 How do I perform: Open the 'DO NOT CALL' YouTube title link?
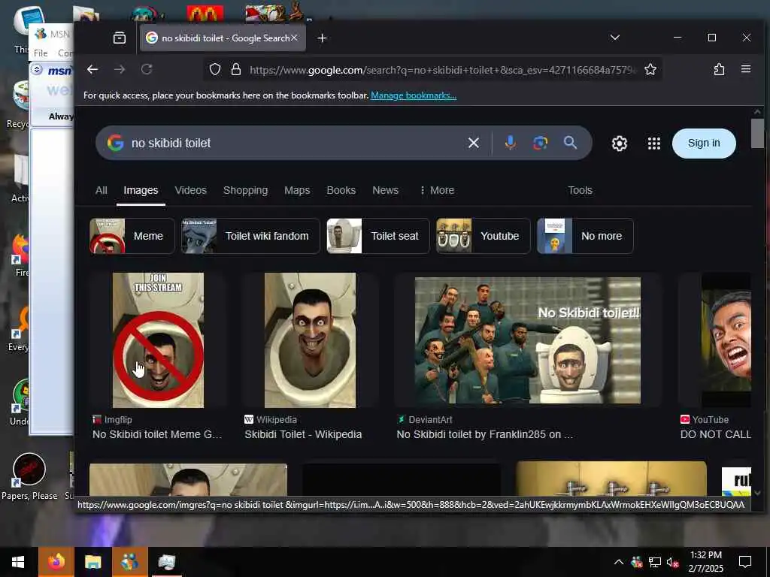pos(716,434)
